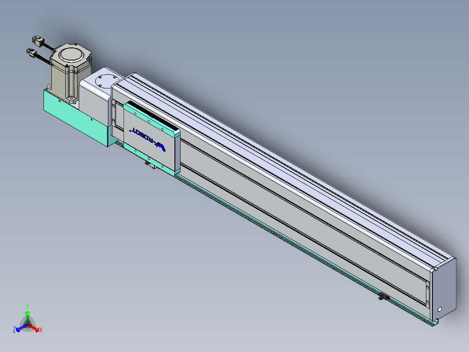This screenshot has width=469, height=352.
Task: Select the sensor beneath the slider carriage
Action: click(x=151, y=165)
